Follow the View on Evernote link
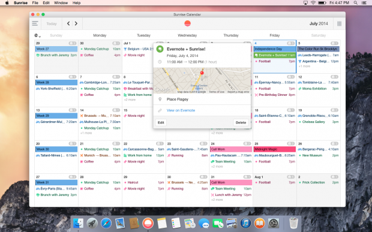Image resolution: width=372 pixels, height=232 pixels. [181, 110]
